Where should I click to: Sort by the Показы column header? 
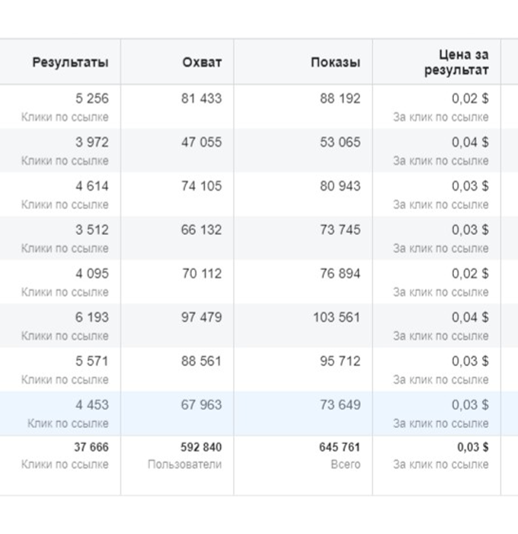pos(335,63)
